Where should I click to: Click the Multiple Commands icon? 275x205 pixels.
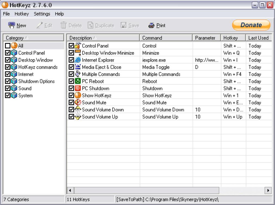[78, 74]
